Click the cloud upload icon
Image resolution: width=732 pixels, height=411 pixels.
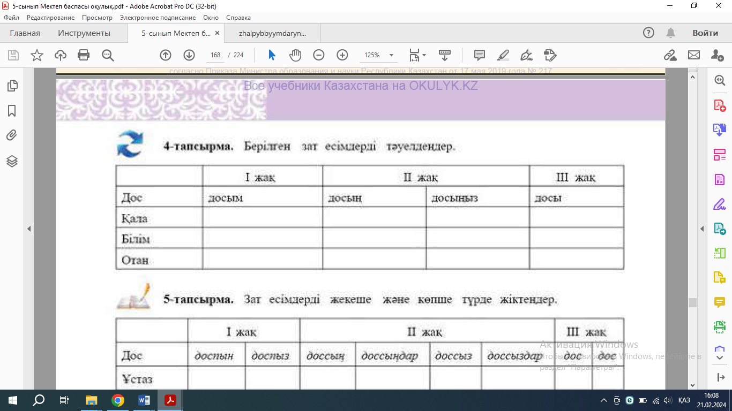[61, 55]
